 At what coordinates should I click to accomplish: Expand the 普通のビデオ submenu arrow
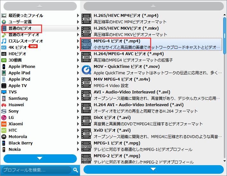[78, 28]
